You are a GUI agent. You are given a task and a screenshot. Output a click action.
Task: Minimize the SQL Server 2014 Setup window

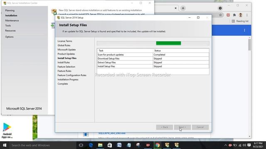click(x=190, y=17)
